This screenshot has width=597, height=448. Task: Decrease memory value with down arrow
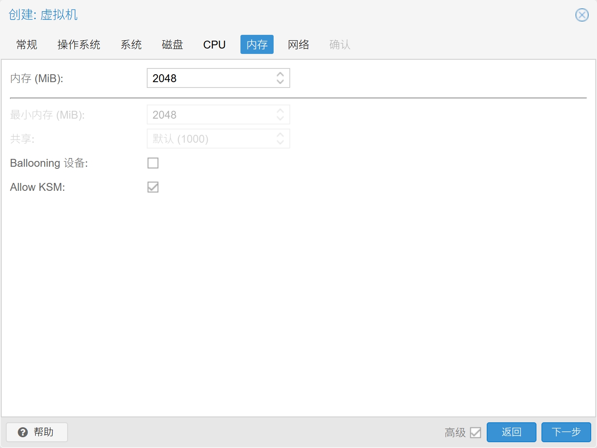pyautogui.click(x=280, y=82)
